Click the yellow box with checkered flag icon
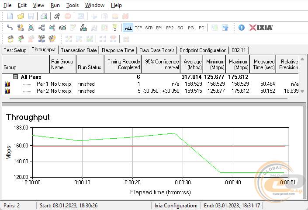Viewport: 308px width, 210px height. click(10, 39)
